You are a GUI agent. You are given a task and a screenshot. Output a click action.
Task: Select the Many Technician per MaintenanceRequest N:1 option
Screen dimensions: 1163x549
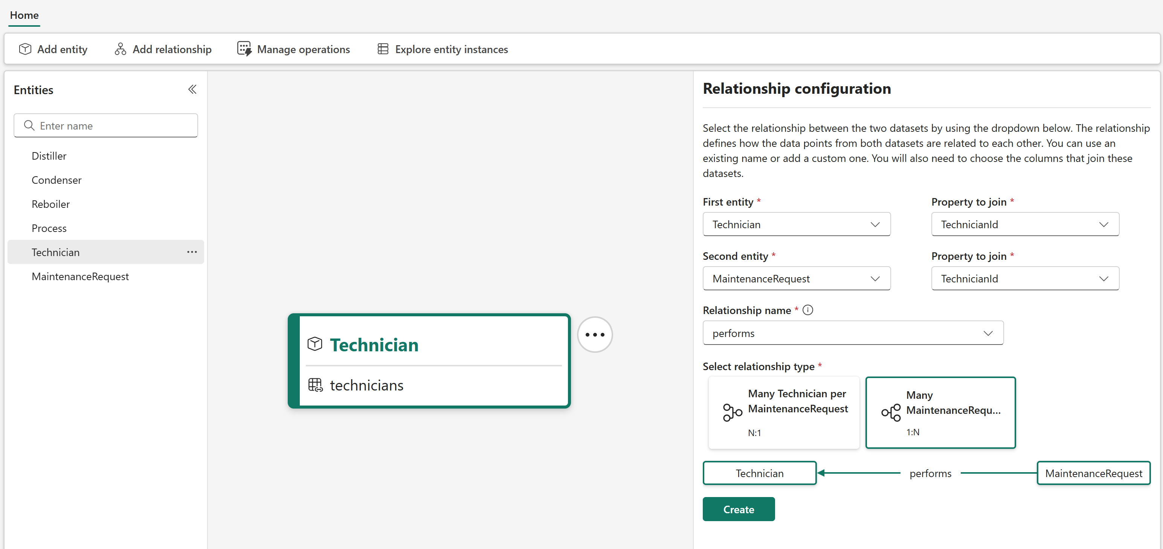(784, 413)
